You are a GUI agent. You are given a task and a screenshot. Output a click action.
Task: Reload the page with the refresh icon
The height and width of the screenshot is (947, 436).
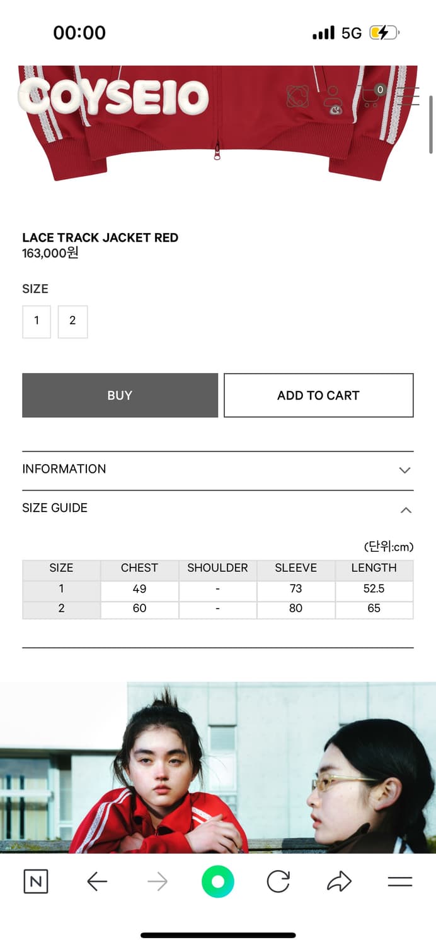[x=278, y=881]
